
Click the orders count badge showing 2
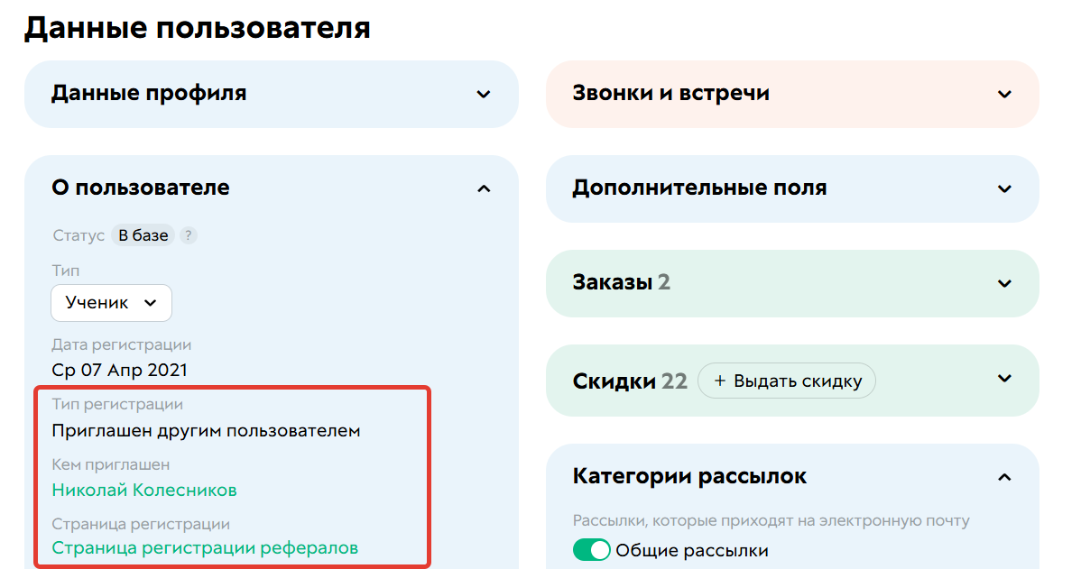(x=664, y=282)
